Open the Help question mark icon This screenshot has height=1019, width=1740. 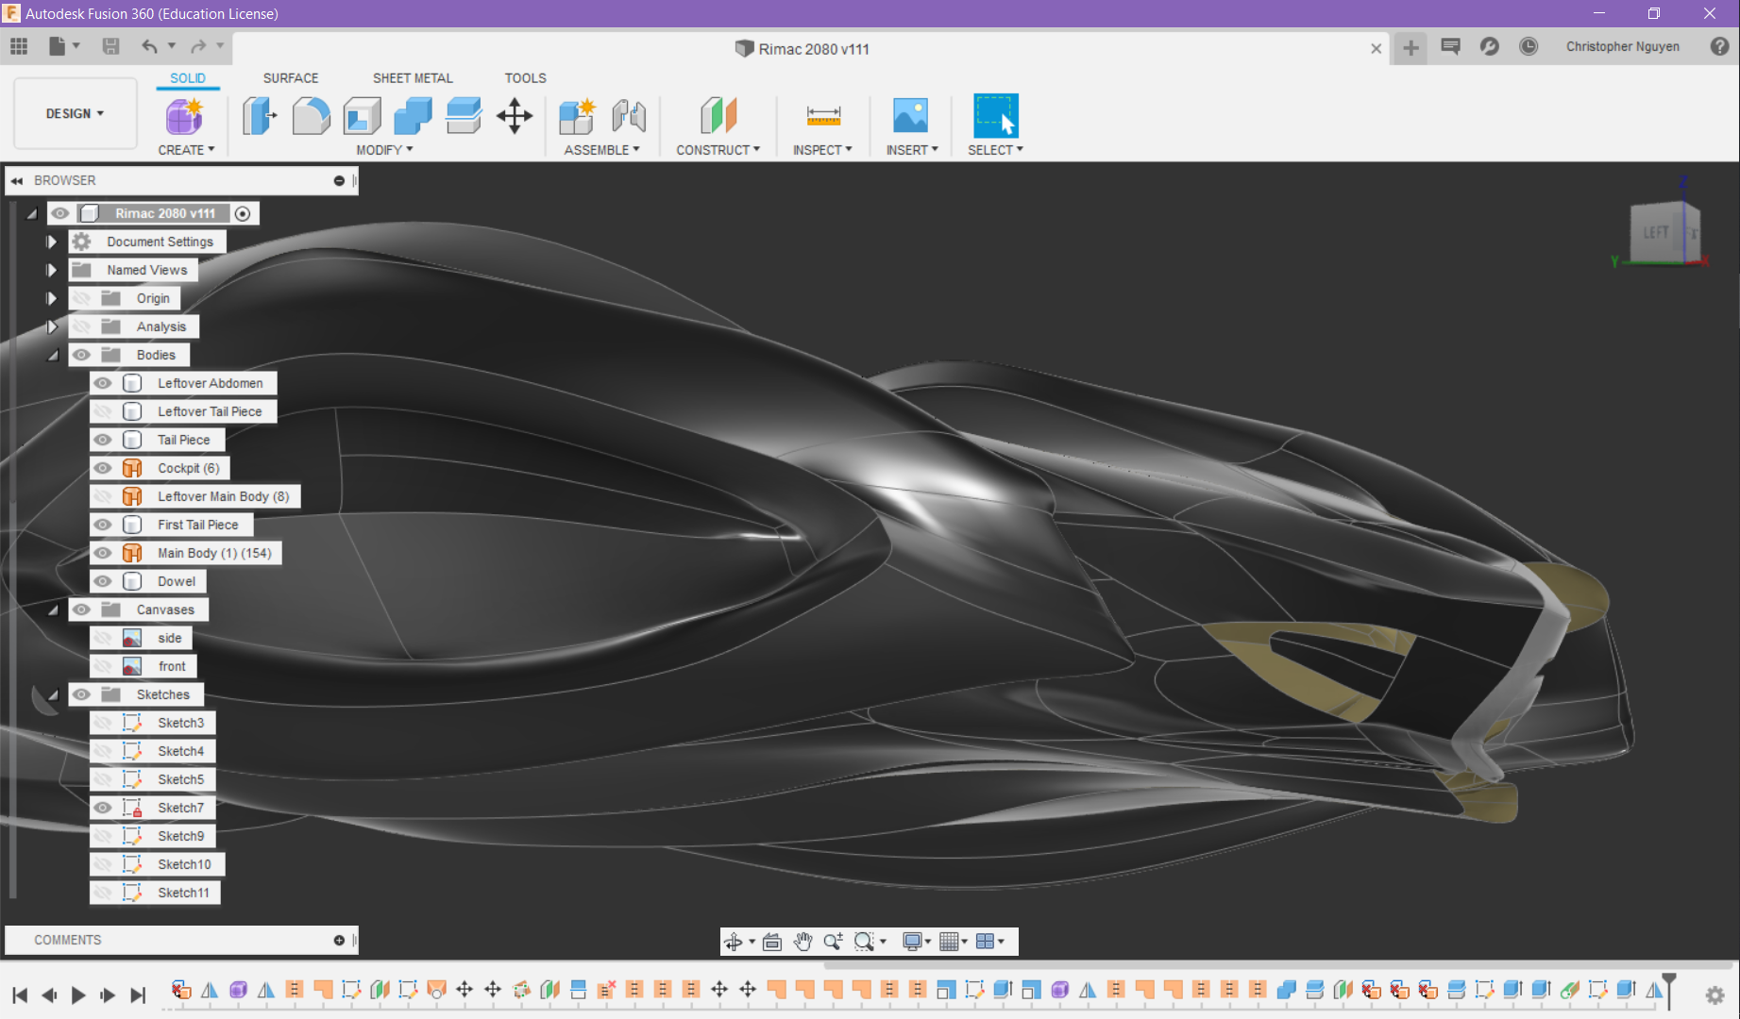pyautogui.click(x=1720, y=46)
